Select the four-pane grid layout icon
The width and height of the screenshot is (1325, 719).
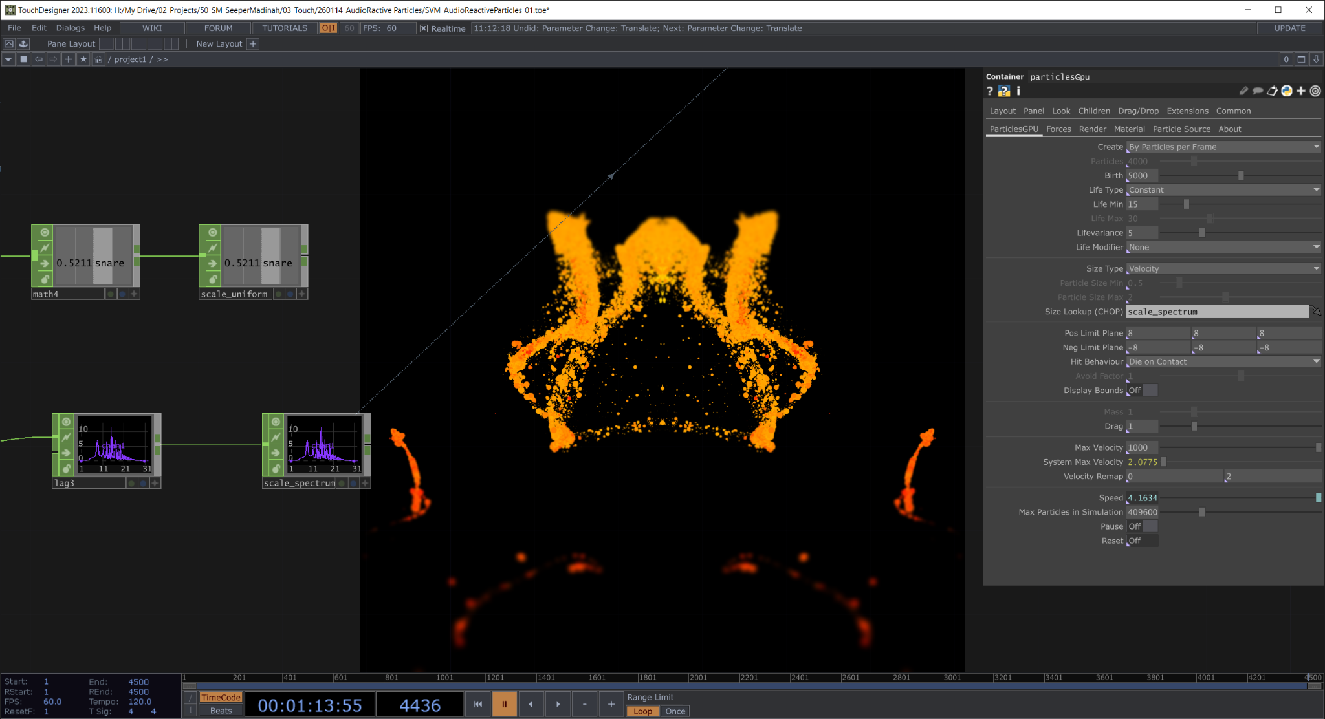coord(171,44)
